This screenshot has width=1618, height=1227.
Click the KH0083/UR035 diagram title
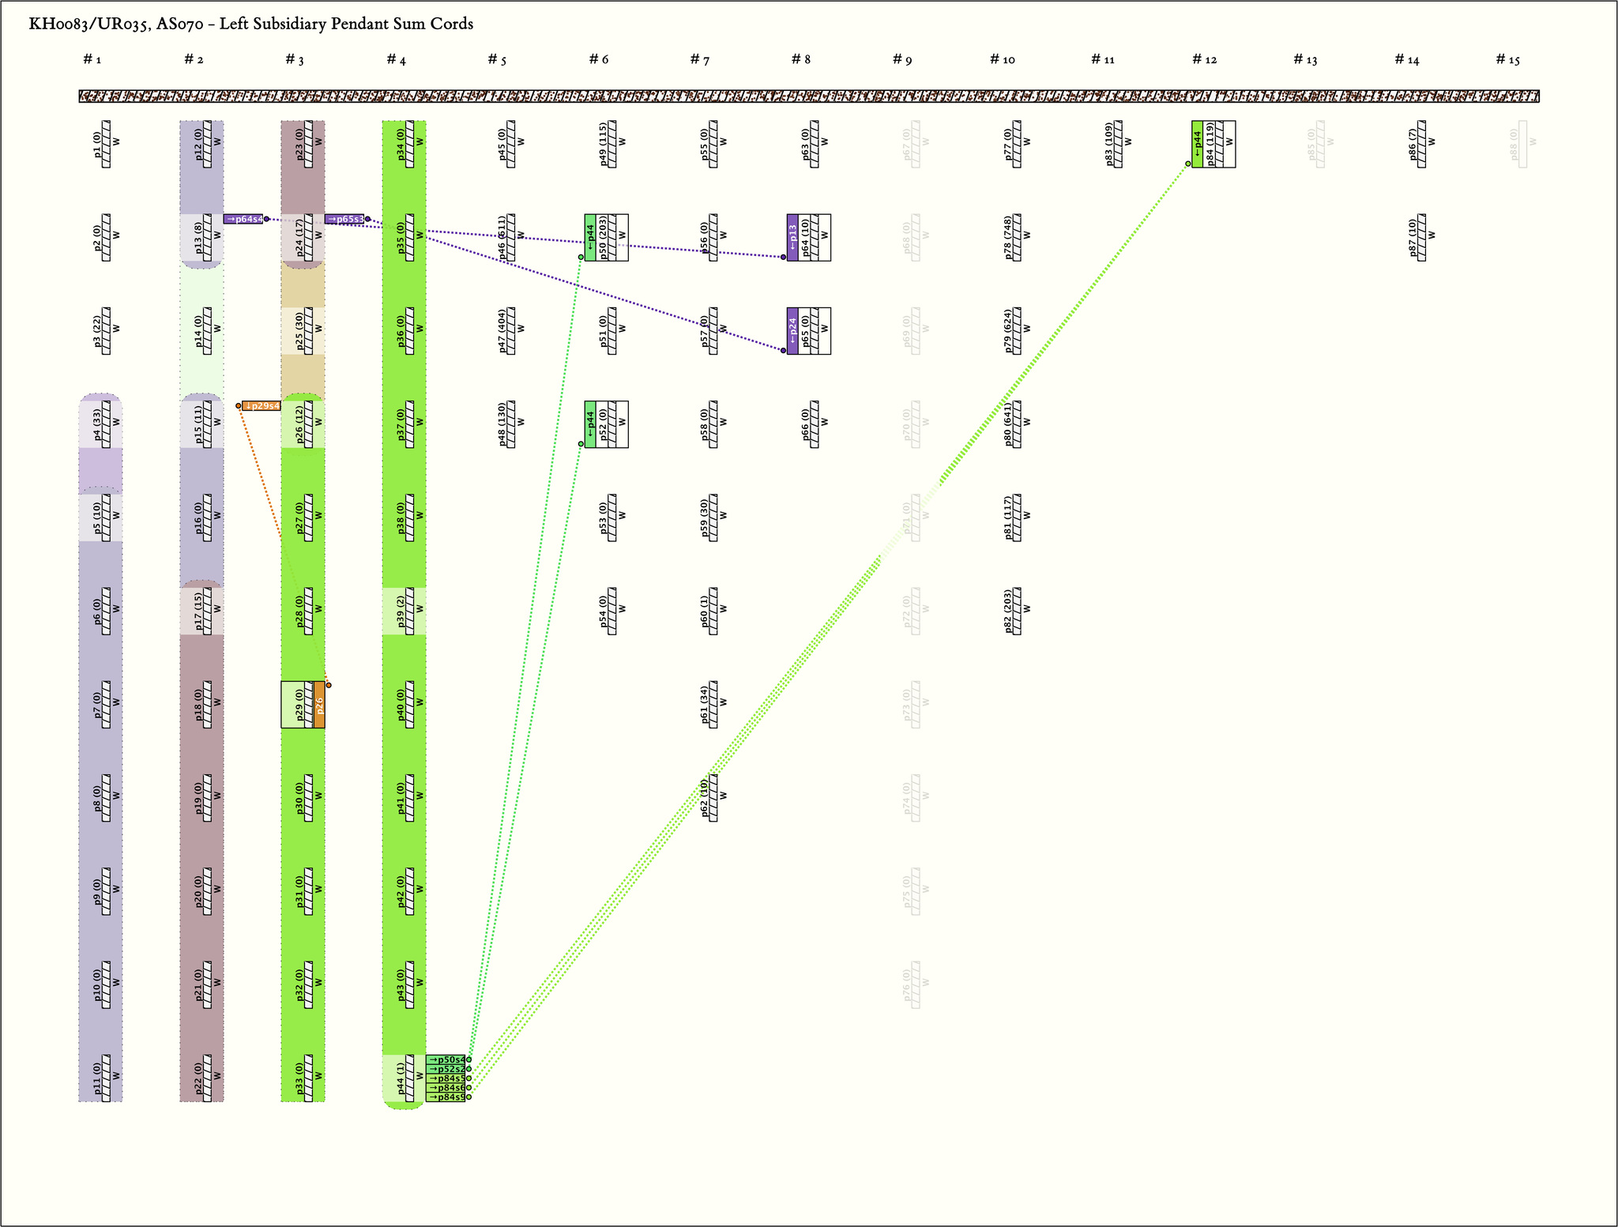[251, 24]
